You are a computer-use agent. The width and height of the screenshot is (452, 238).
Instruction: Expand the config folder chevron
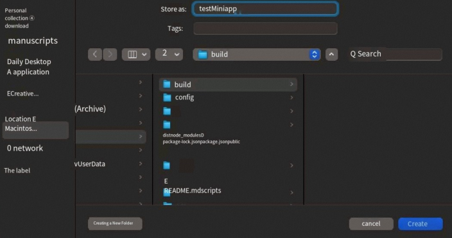pos(291,98)
